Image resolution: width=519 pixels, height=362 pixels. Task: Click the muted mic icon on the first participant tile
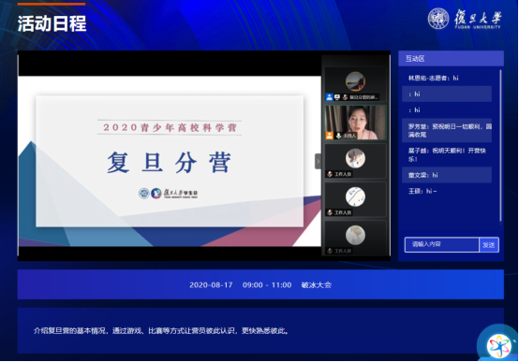345,97
